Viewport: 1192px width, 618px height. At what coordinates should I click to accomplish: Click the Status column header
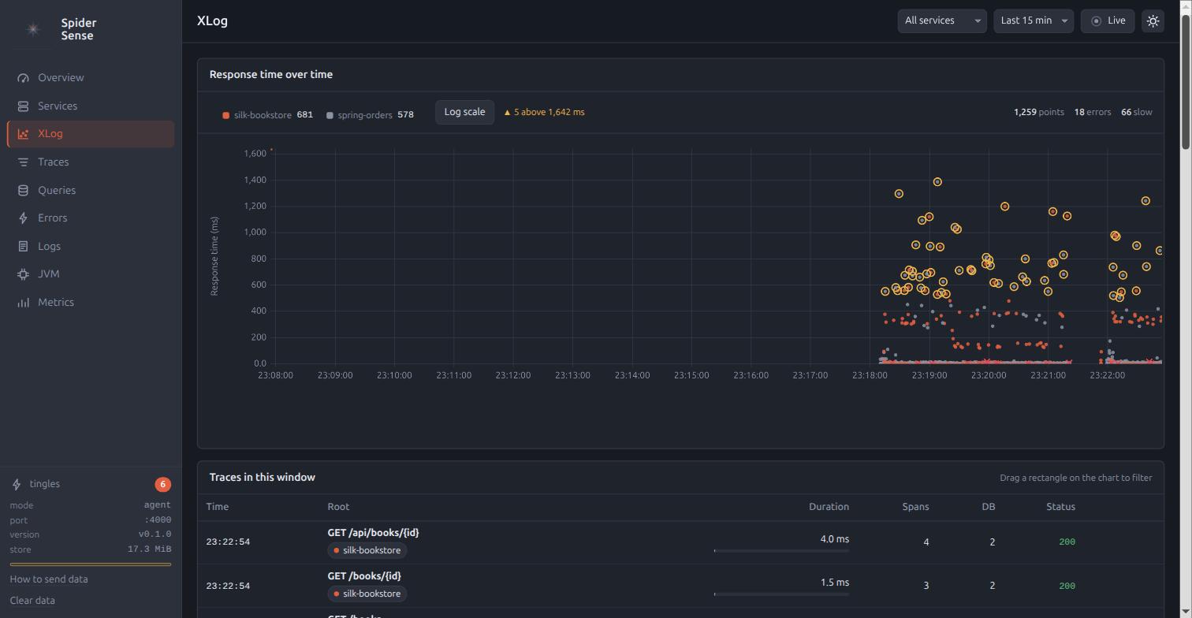click(x=1060, y=507)
